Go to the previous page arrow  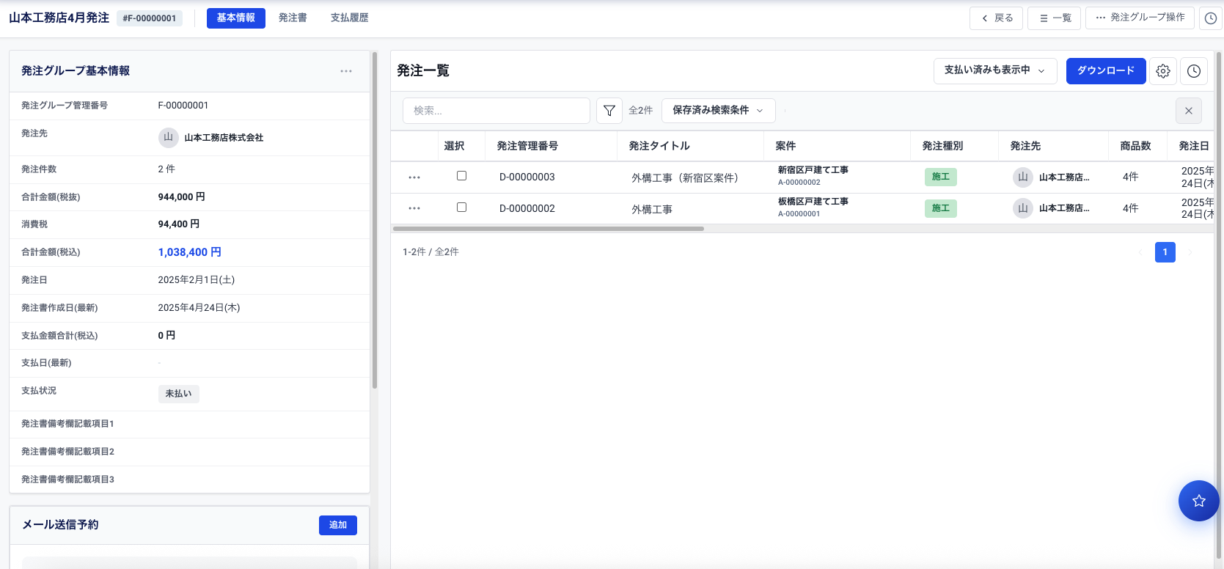(1140, 252)
